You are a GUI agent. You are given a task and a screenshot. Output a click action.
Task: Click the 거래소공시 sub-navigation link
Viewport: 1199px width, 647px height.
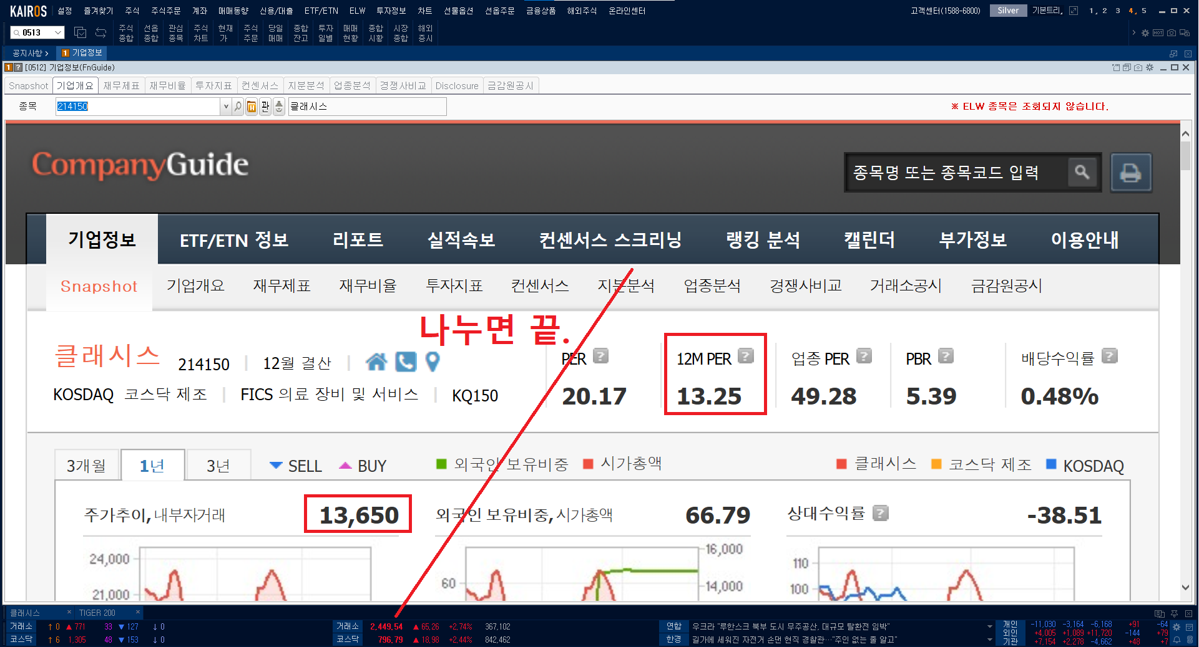pyautogui.click(x=906, y=285)
